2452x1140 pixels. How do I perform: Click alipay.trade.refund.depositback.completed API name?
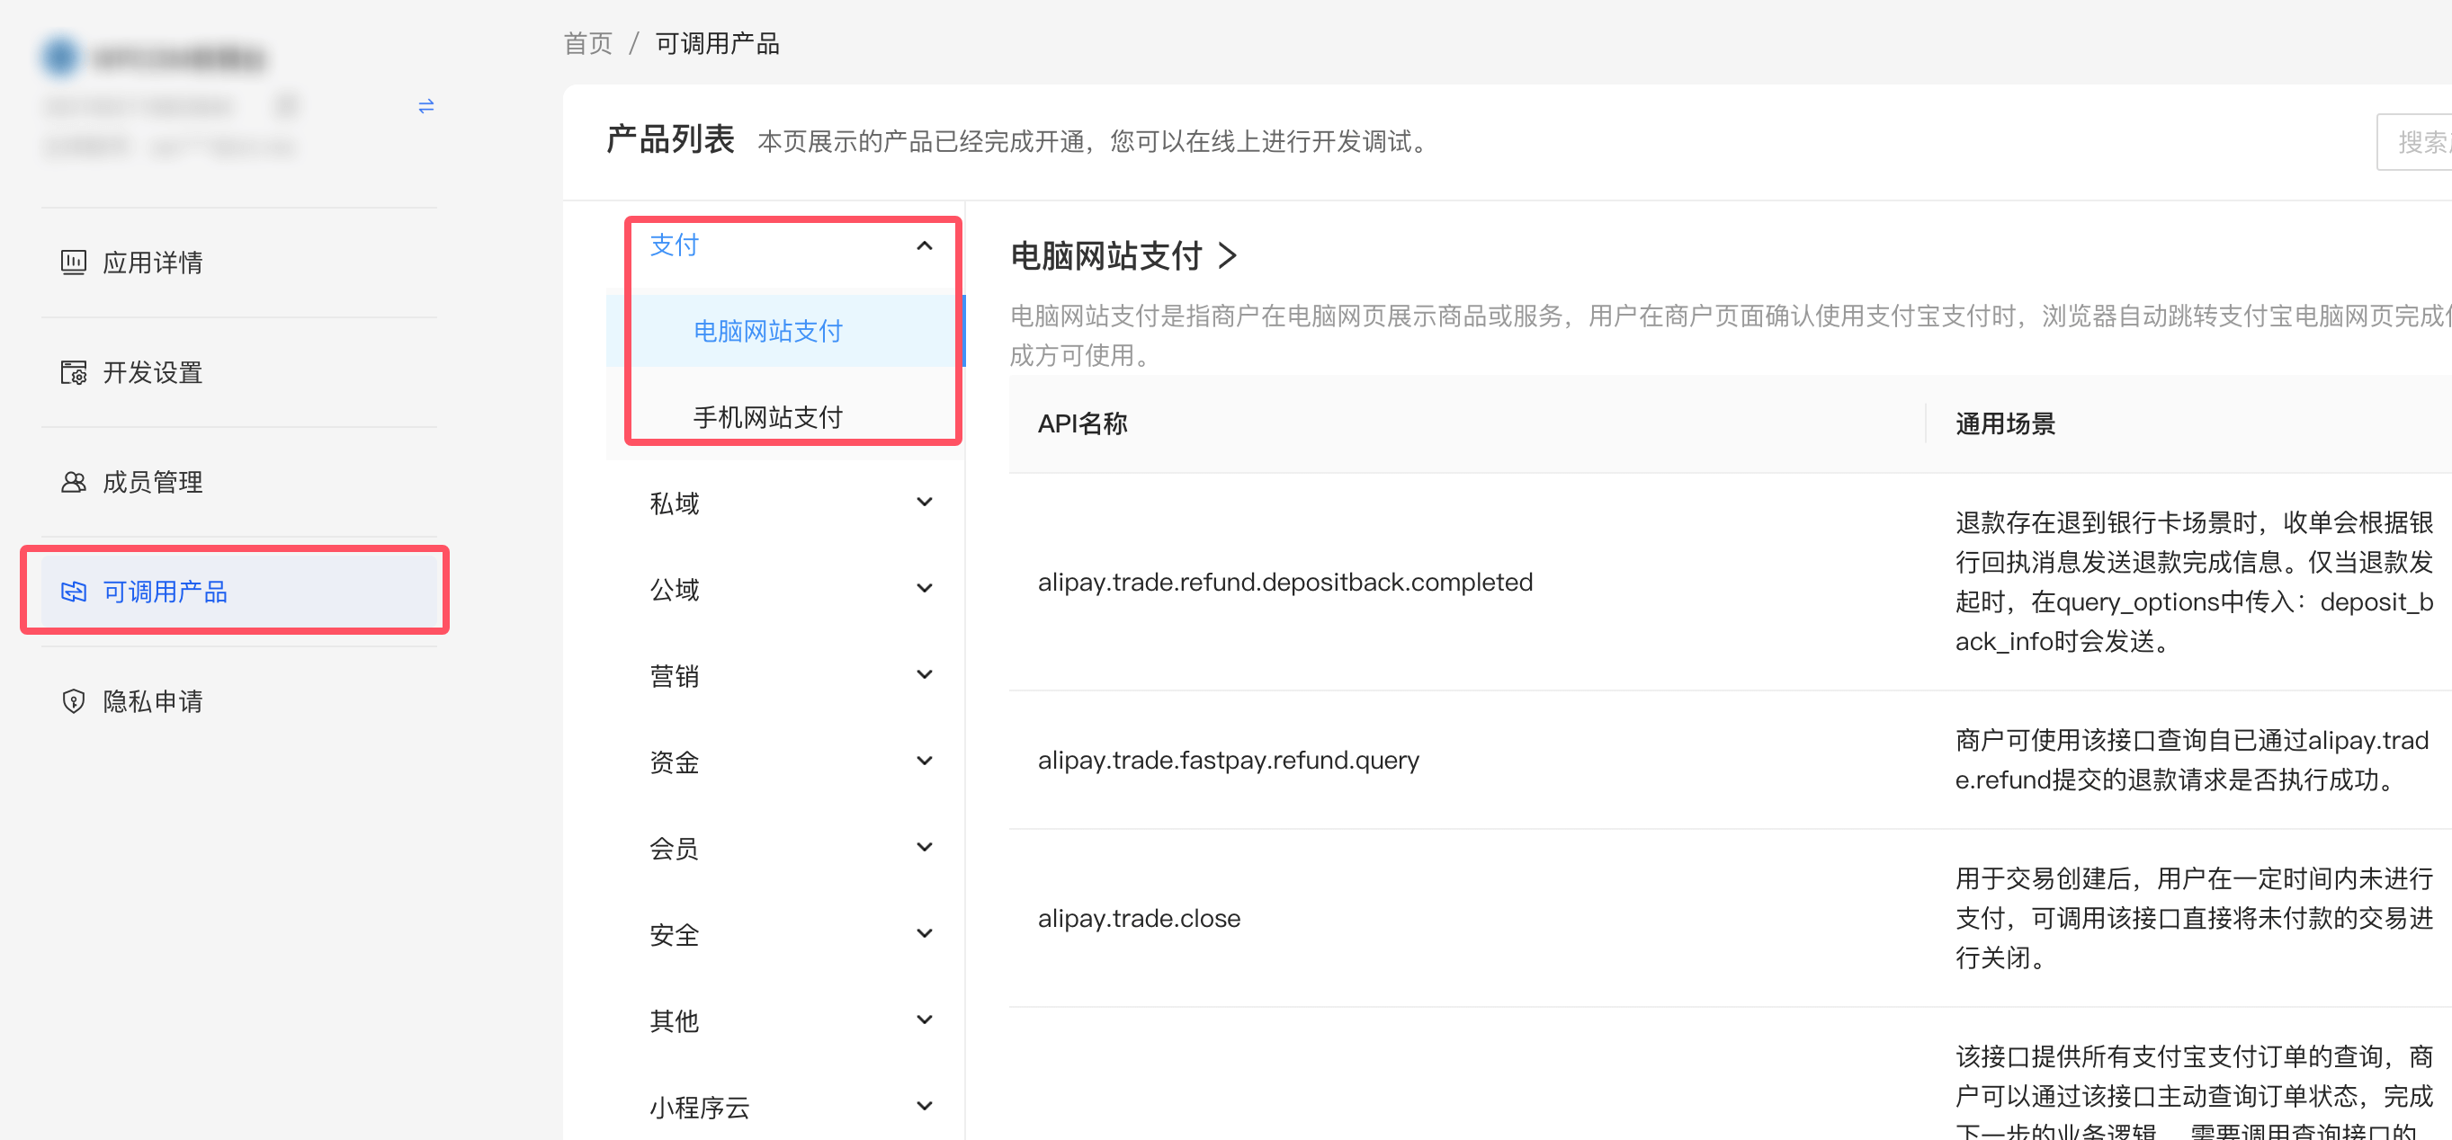point(1285,583)
